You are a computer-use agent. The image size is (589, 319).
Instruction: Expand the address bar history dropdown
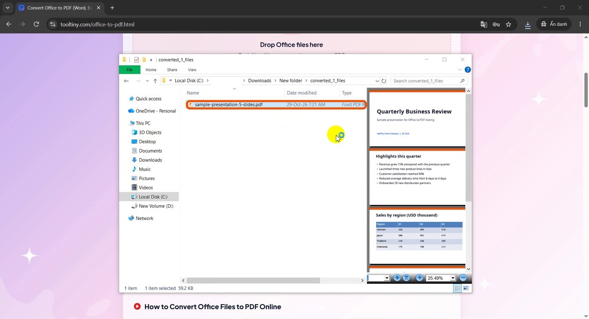[x=377, y=81]
